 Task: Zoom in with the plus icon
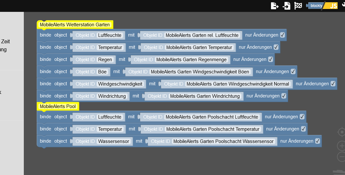point(341,146)
